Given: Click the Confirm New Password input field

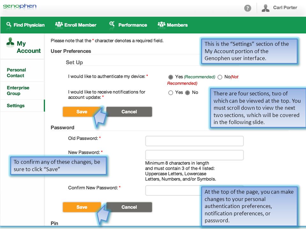Looking at the screenshot, I should pos(194,191).
